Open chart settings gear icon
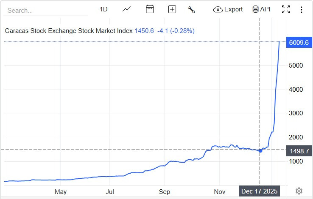 point(299,191)
